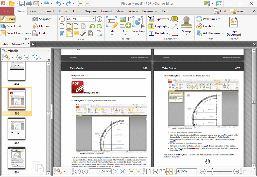The width and height of the screenshot is (257, 177).
Task: Select the page 466 thumbnail
Action: (x=17, y=128)
